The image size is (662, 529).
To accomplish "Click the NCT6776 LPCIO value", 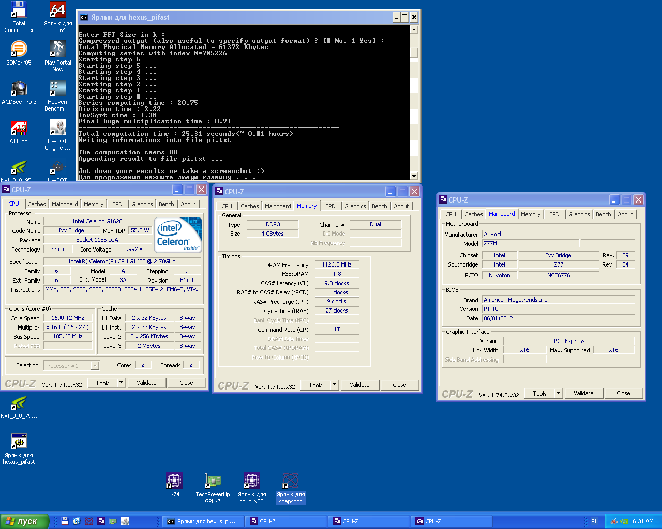I will 559,275.
